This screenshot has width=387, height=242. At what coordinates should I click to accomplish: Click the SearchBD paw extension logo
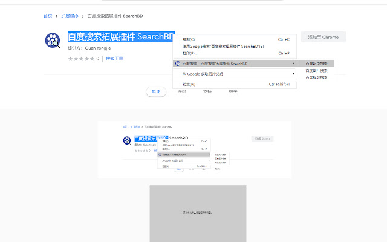53,41
